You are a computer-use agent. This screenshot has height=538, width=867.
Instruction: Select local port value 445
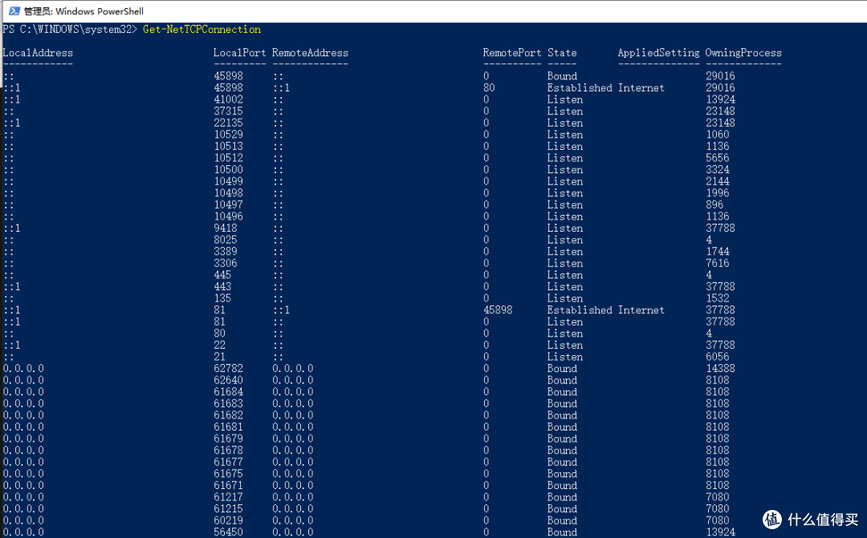click(x=222, y=274)
